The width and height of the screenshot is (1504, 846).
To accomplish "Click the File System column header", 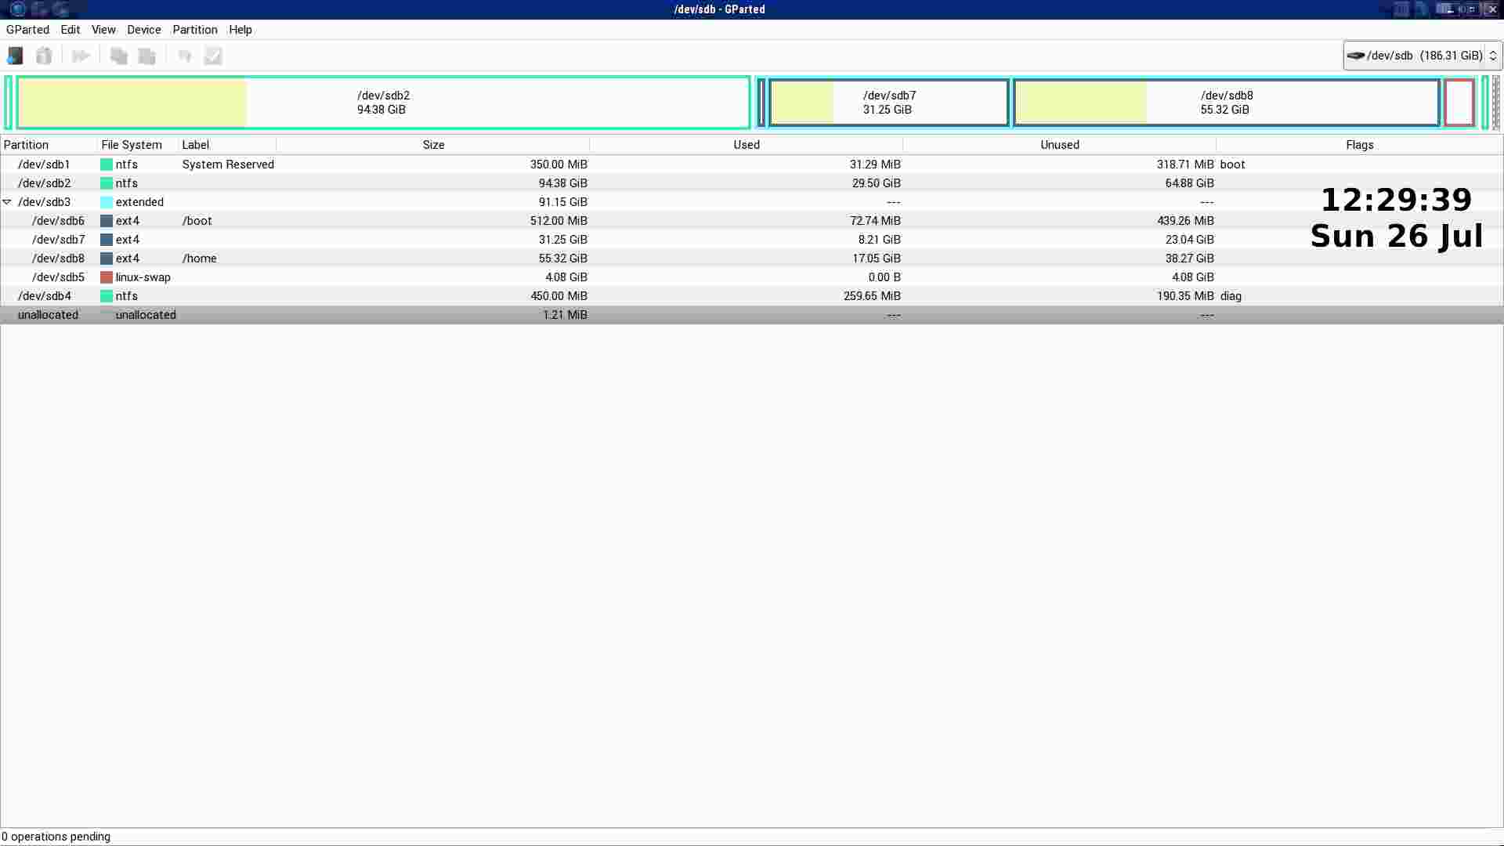I will [131, 145].
